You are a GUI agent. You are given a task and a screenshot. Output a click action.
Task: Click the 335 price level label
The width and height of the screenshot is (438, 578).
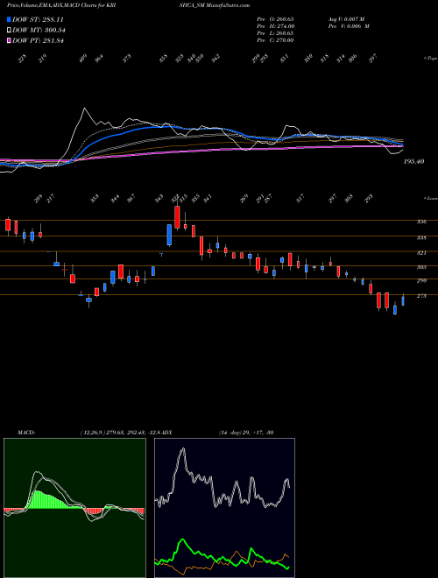tap(421, 238)
